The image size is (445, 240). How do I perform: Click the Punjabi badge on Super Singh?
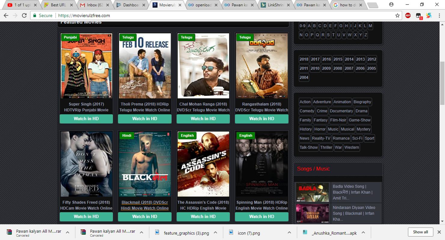70,37
